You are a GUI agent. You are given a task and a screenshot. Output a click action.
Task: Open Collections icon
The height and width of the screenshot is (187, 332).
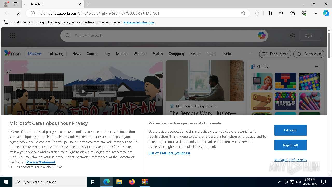point(293,13)
